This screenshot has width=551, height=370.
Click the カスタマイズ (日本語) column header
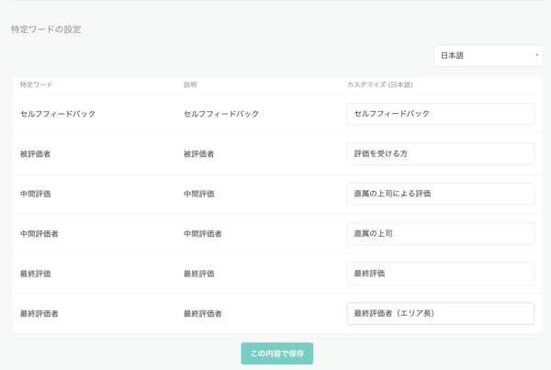point(379,85)
